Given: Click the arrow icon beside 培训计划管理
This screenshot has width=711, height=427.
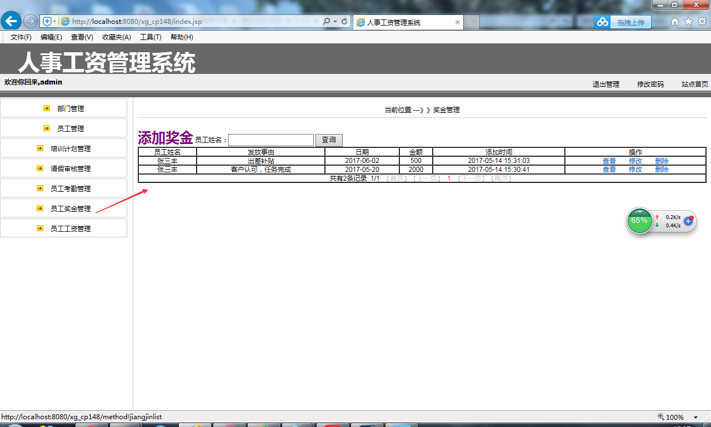Looking at the screenshot, I should (x=40, y=148).
